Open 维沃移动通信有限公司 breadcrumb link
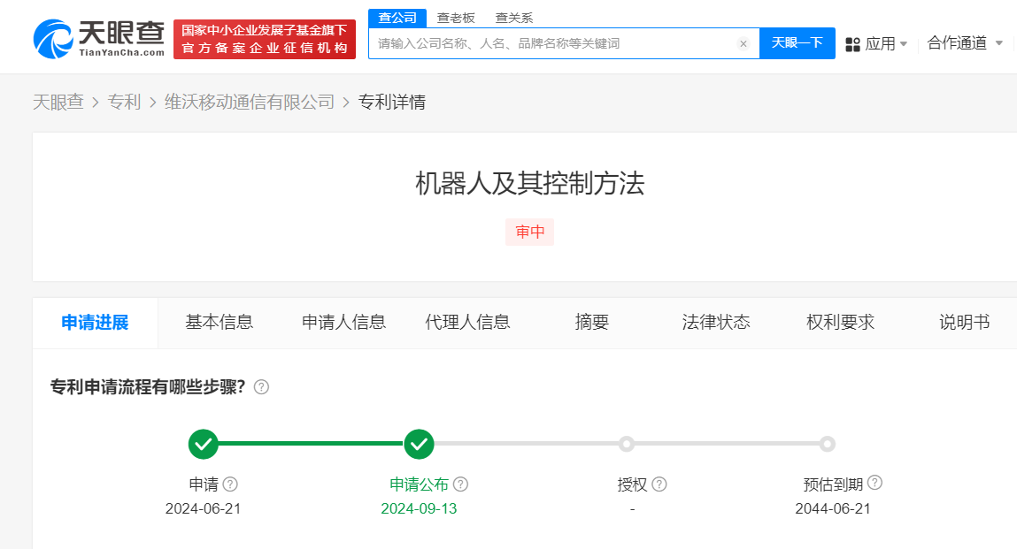The height and width of the screenshot is (549, 1017). click(250, 102)
